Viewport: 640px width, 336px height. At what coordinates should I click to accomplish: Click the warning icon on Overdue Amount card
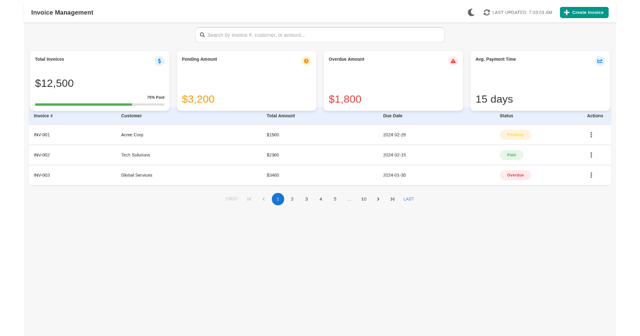(x=453, y=61)
